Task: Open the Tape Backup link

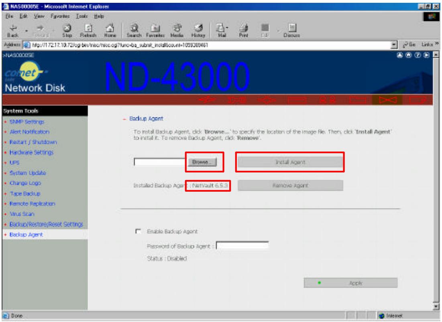Action: click(25, 193)
